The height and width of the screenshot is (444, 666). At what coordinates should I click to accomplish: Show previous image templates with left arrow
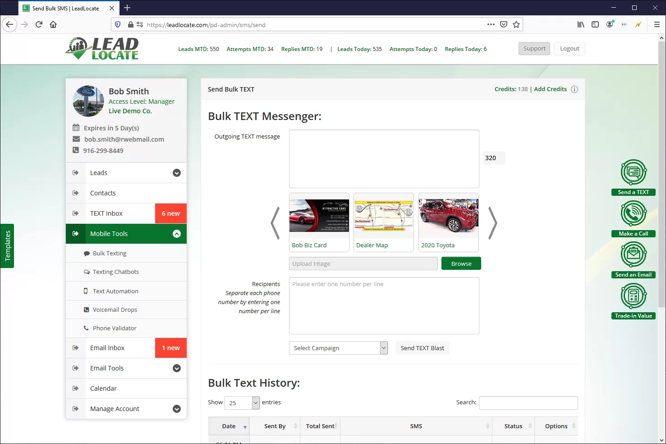coord(275,223)
